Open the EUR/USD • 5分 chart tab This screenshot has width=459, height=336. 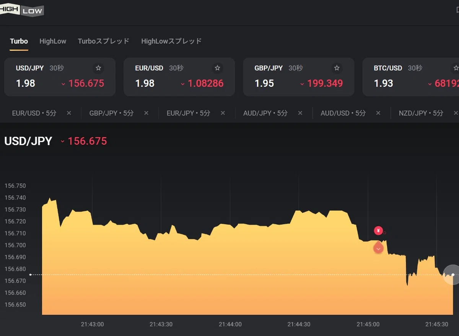(x=34, y=113)
